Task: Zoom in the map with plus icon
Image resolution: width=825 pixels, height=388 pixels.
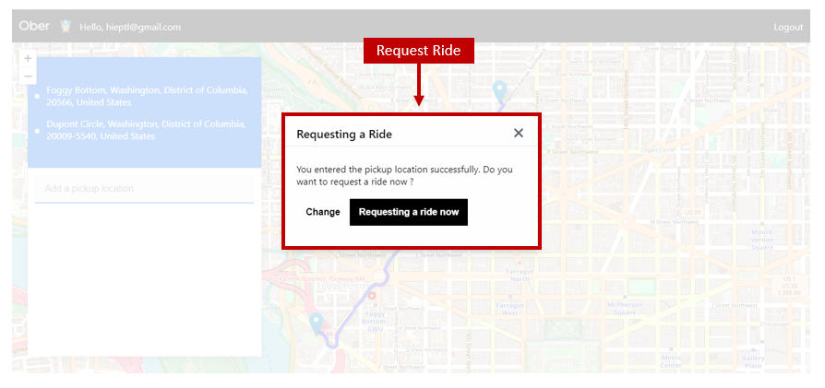Action: coord(28,58)
